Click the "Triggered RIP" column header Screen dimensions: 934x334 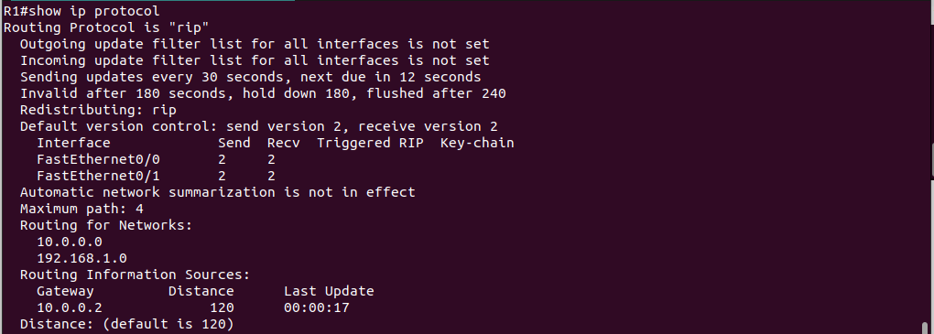370,144
